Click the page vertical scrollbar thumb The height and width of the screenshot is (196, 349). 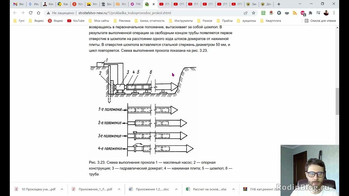click(337, 101)
